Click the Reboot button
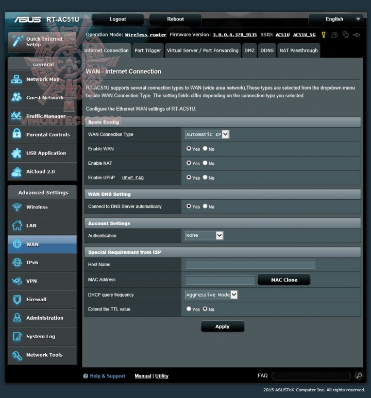 click(175, 19)
